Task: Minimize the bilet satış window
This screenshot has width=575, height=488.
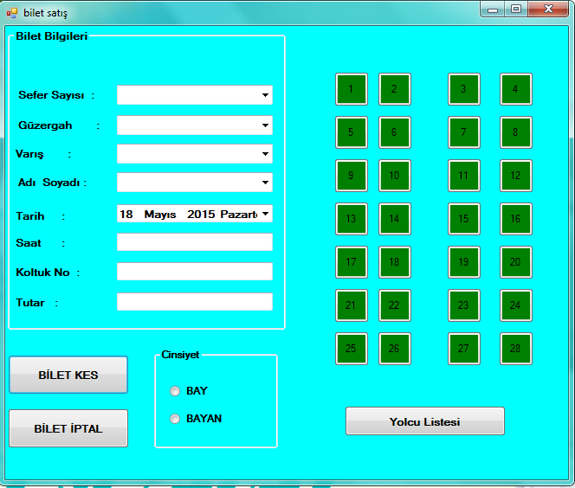Action: [493, 10]
